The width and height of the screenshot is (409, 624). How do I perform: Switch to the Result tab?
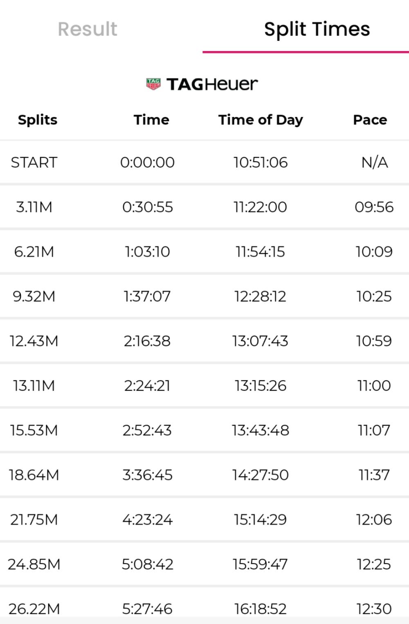[88, 29]
